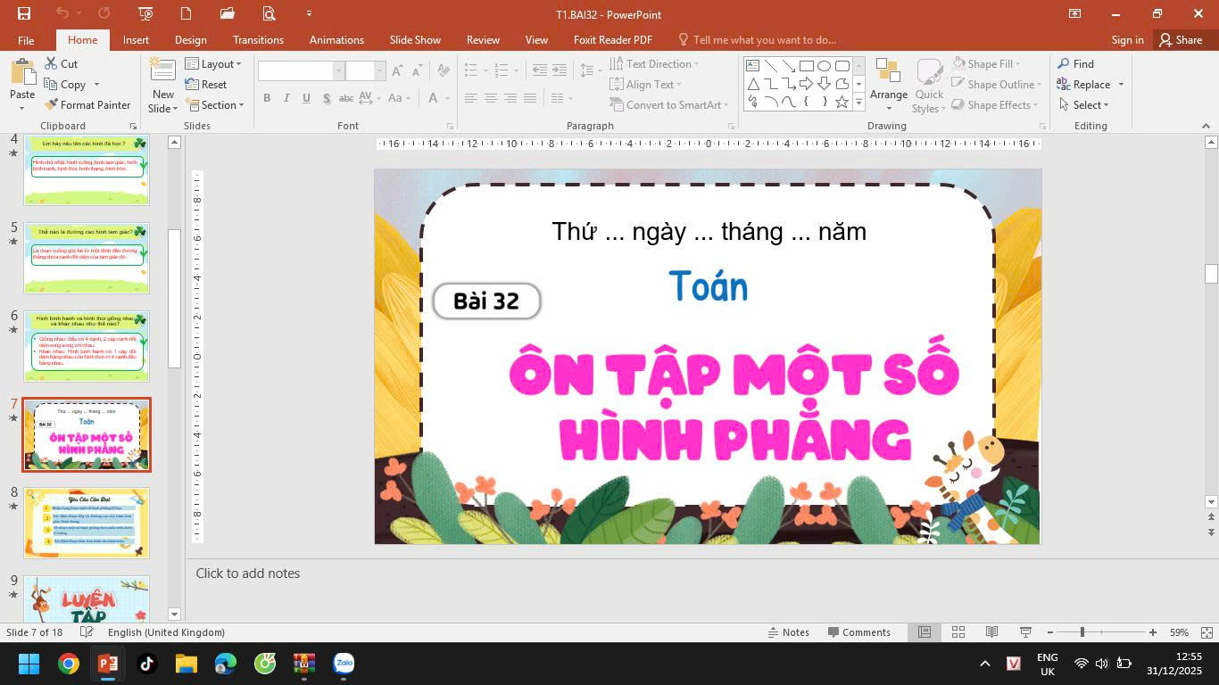
Task: Fit slide to current window icon
Action: coord(1207,632)
